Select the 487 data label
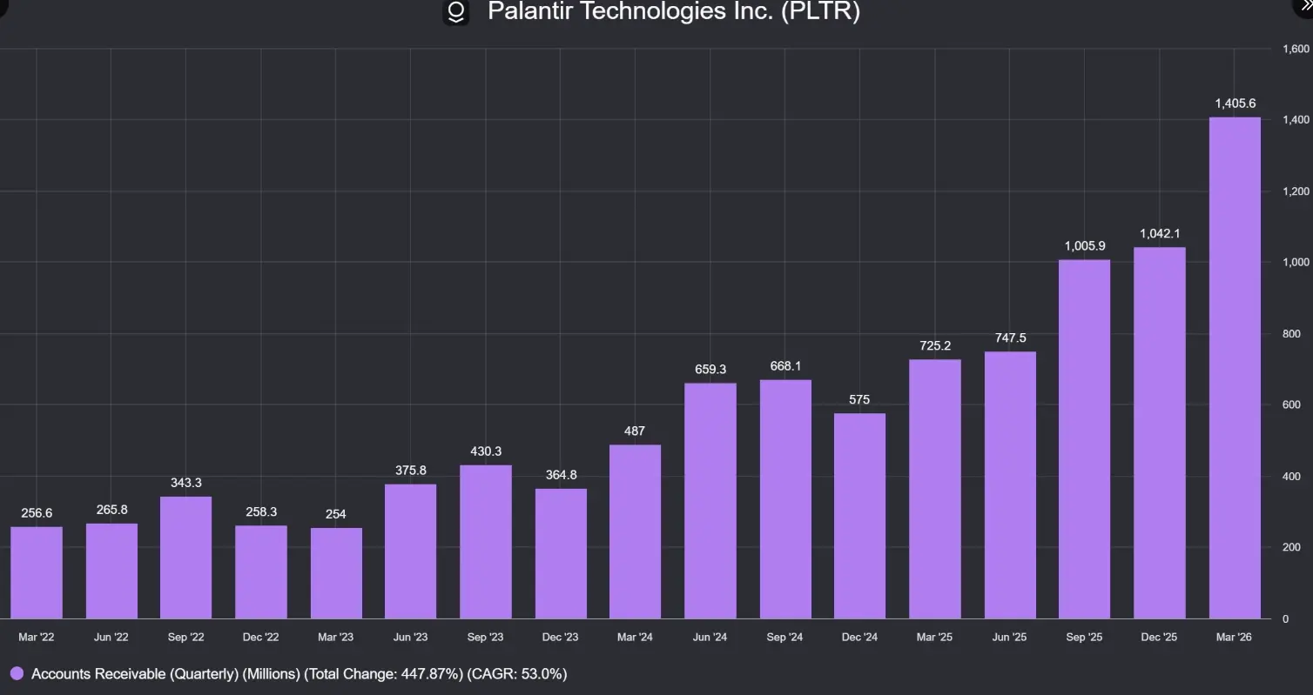Image resolution: width=1313 pixels, height=695 pixels. pos(635,431)
